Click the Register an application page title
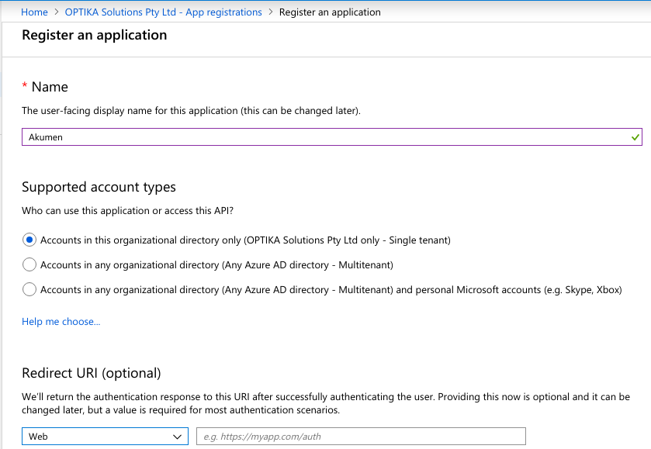Viewport: 651px width, 449px height. pyautogui.click(x=94, y=35)
